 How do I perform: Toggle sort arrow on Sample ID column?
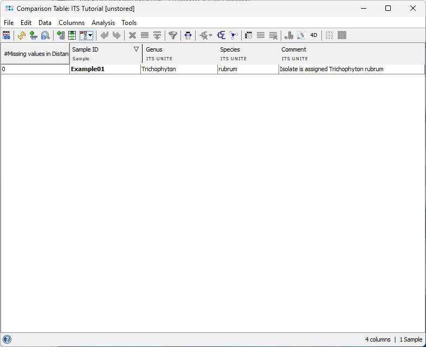[x=136, y=49]
